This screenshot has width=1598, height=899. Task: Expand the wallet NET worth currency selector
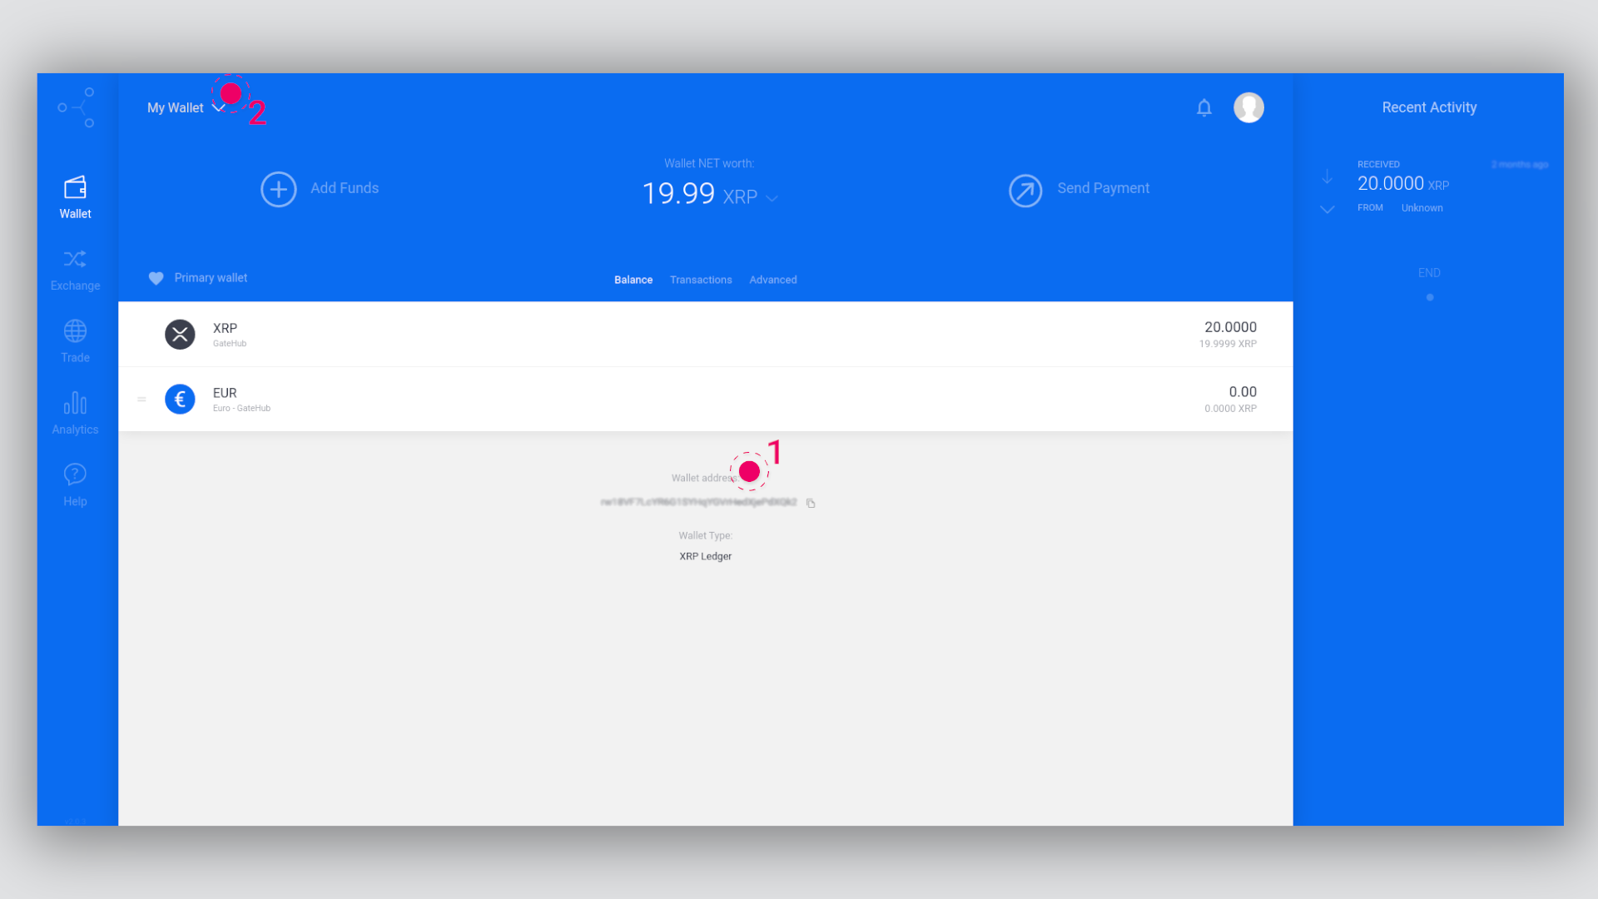point(772,197)
